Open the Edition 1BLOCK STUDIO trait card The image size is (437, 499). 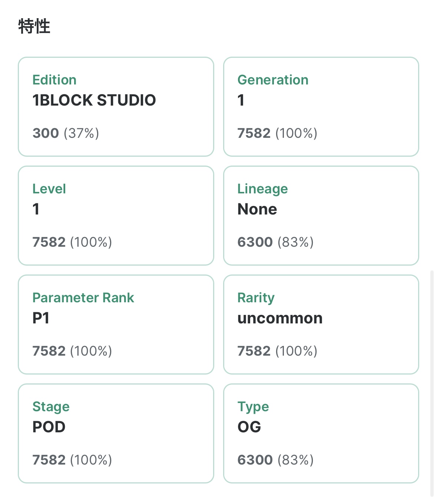pyautogui.click(x=116, y=107)
